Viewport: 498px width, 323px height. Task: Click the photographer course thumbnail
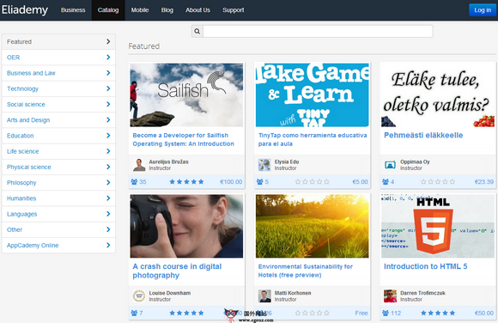click(186, 226)
